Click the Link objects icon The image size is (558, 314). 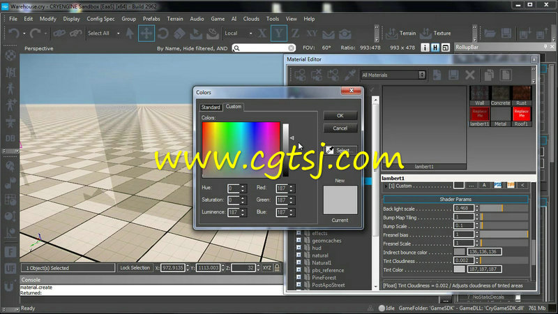click(x=59, y=33)
